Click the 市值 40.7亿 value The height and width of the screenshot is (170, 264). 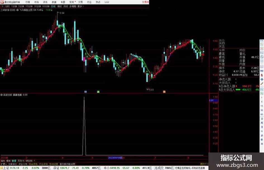coord(255,57)
